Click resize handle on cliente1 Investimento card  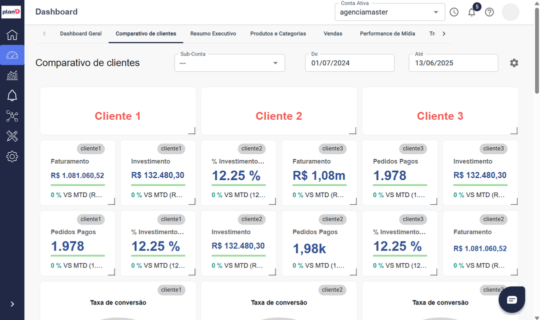pyautogui.click(x=192, y=201)
